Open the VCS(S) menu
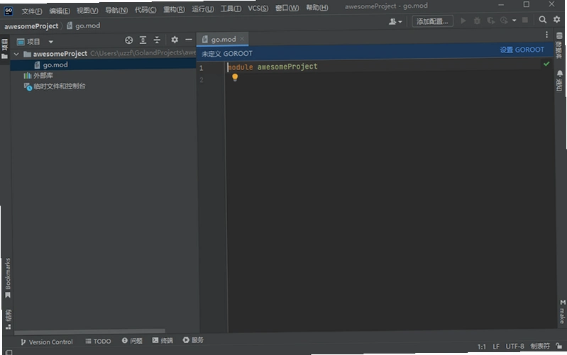The height and width of the screenshot is (355, 567). pos(258,9)
